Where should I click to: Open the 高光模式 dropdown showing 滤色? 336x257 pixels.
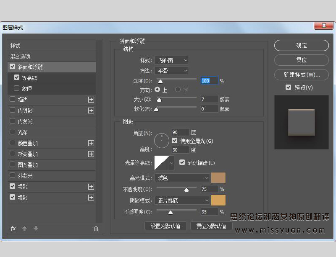pyautogui.click(x=182, y=177)
